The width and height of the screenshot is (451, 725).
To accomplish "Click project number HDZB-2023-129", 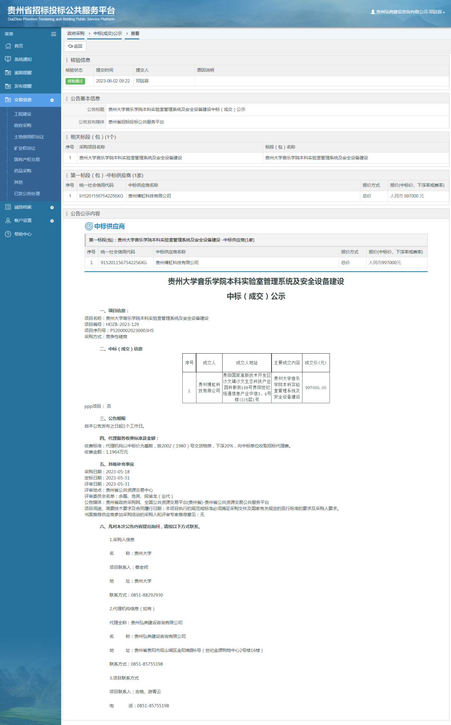I will coord(122,324).
